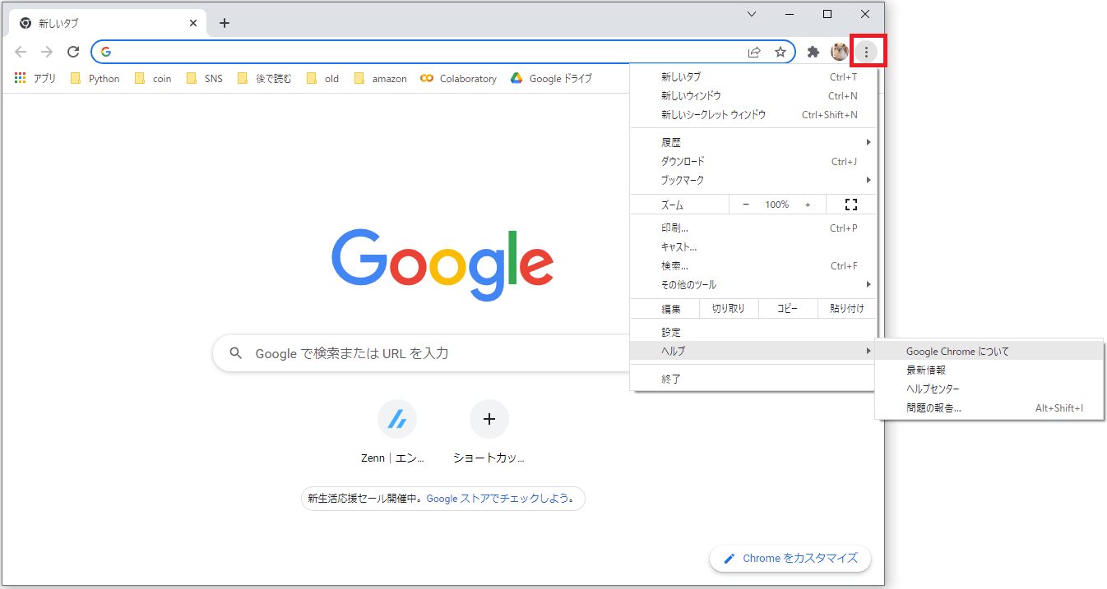Open the 後で読む bookmark folder
The image size is (1107, 589).
point(264,79)
